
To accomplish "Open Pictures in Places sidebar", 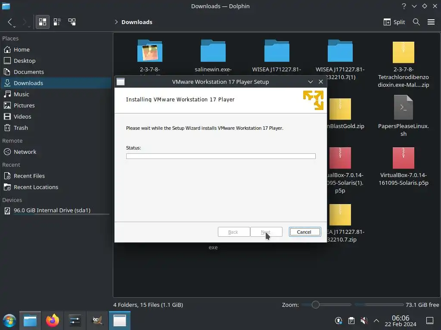I will click(x=56, y=106).
